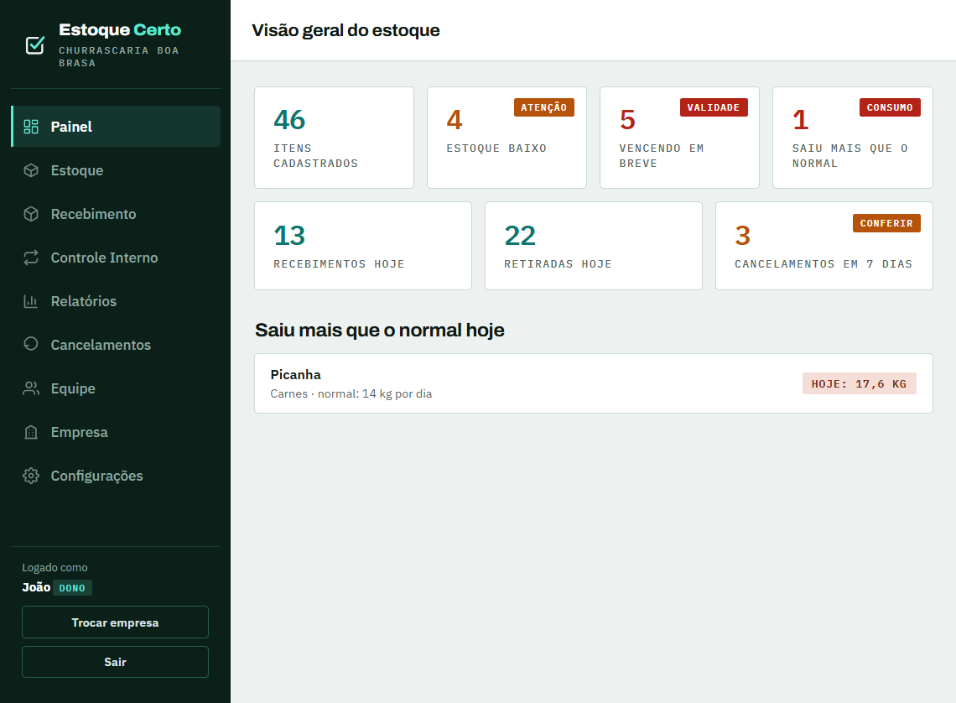Click the Relatórios bar chart icon
Viewport: 956px width, 703px height.
pos(31,301)
